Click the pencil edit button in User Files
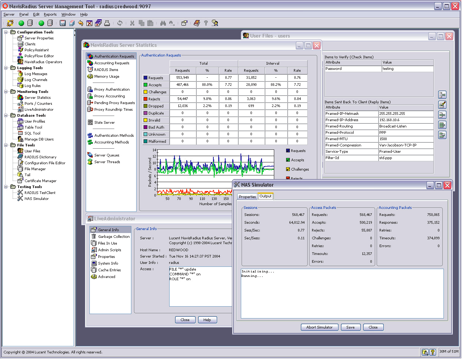Viewport: 462px width, 359px height. [442, 105]
